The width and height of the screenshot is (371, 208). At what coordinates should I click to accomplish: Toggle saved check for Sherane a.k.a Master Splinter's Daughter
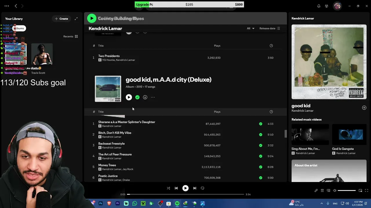261,124
